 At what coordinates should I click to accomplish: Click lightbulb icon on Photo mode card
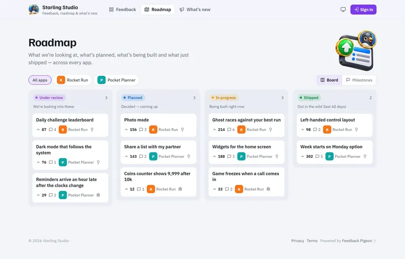182,129
